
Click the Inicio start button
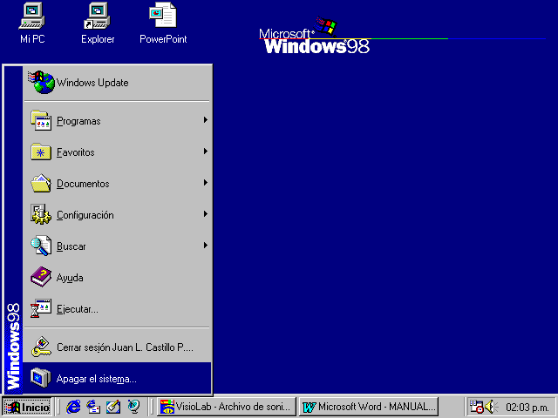point(28,407)
